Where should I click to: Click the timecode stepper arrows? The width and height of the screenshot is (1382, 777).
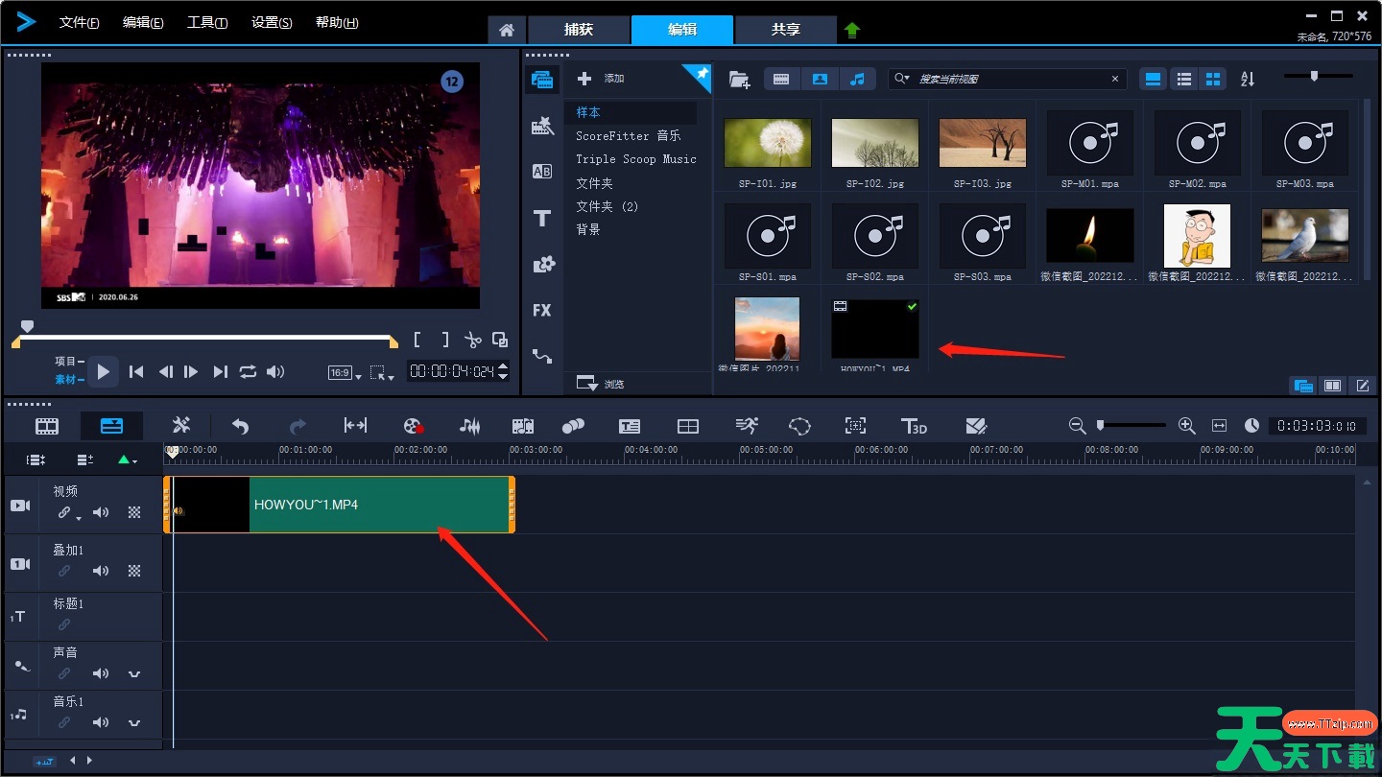(x=504, y=371)
